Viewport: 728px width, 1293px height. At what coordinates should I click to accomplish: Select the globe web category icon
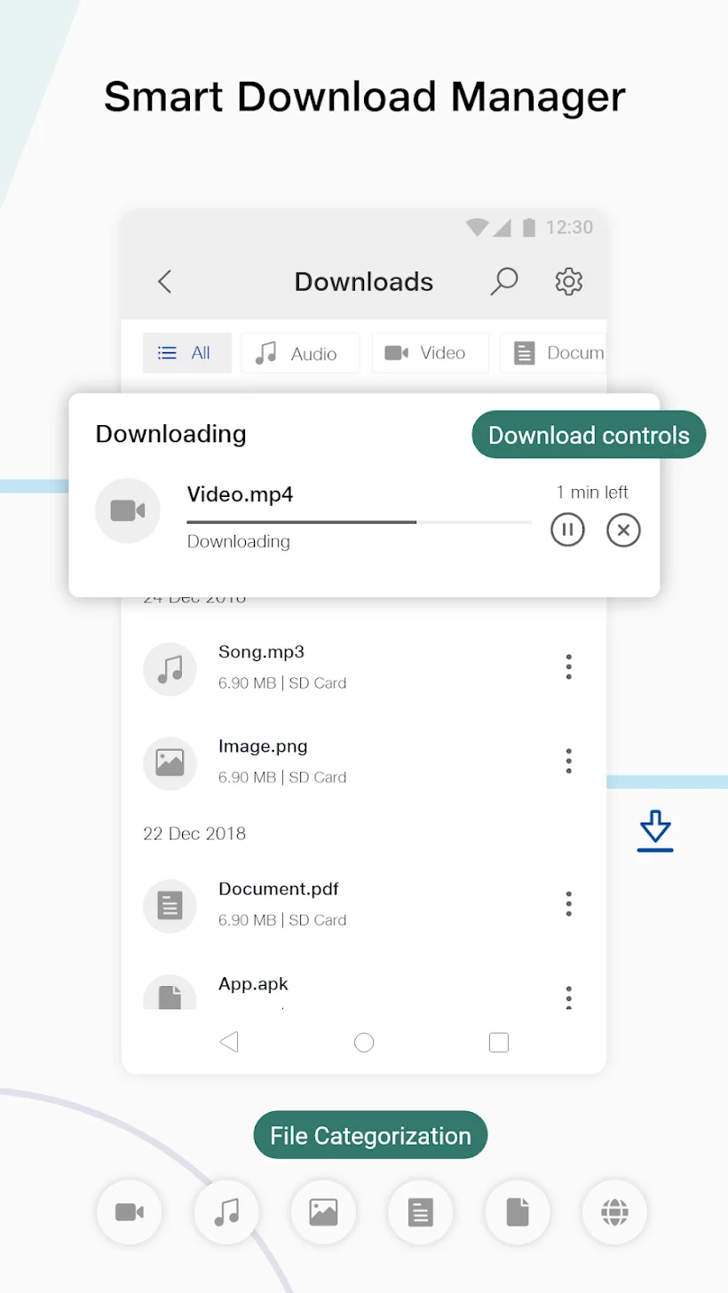click(614, 1212)
